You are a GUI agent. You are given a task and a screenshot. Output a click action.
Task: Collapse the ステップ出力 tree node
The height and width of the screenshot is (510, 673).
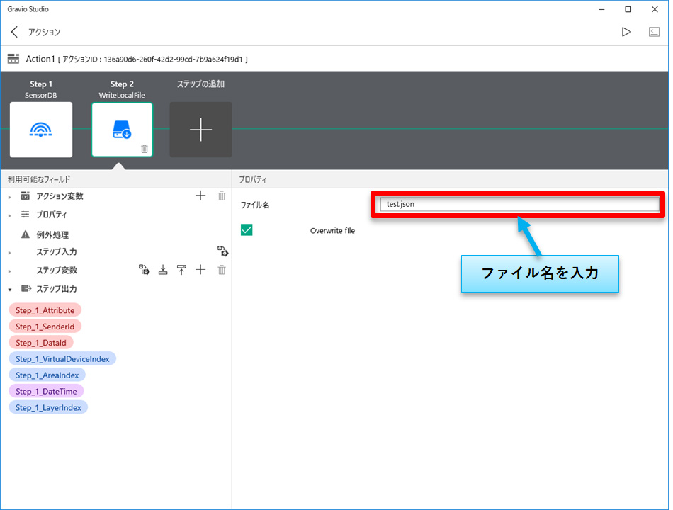click(x=10, y=290)
